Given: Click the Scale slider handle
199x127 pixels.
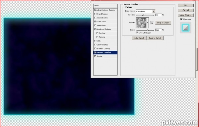Looking at the screenshot, I should [148, 30].
